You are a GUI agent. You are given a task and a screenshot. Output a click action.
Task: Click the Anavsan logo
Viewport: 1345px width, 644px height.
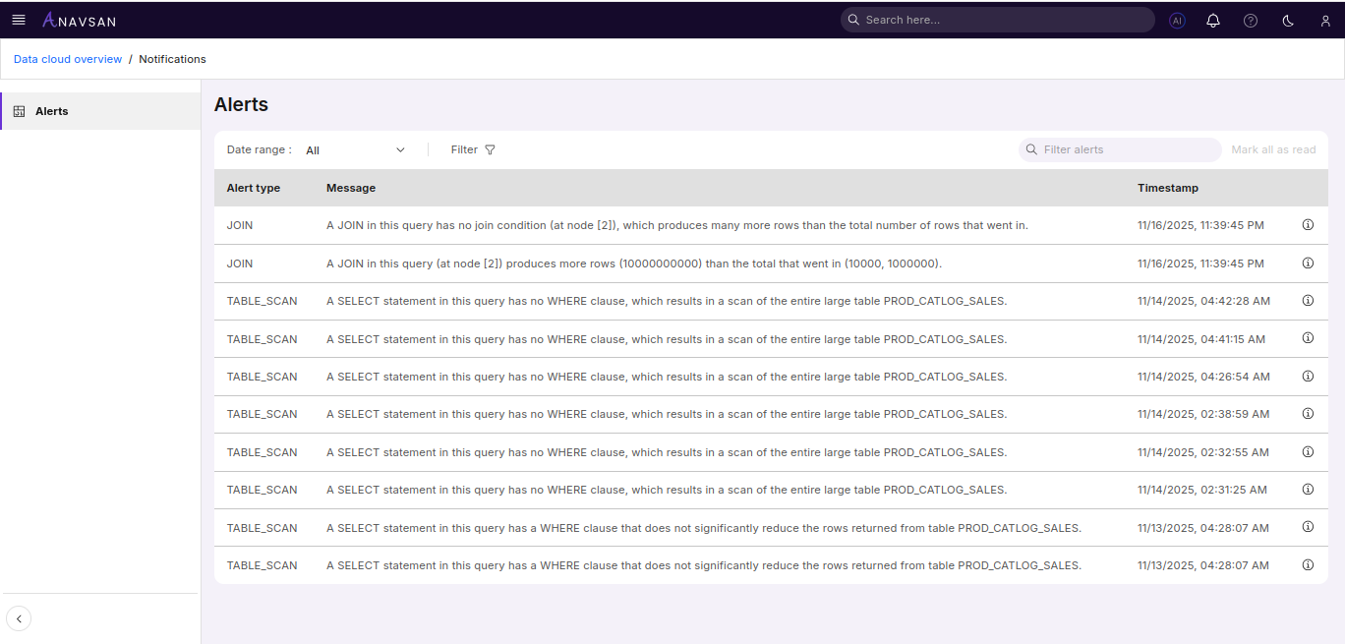(x=79, y=19)
